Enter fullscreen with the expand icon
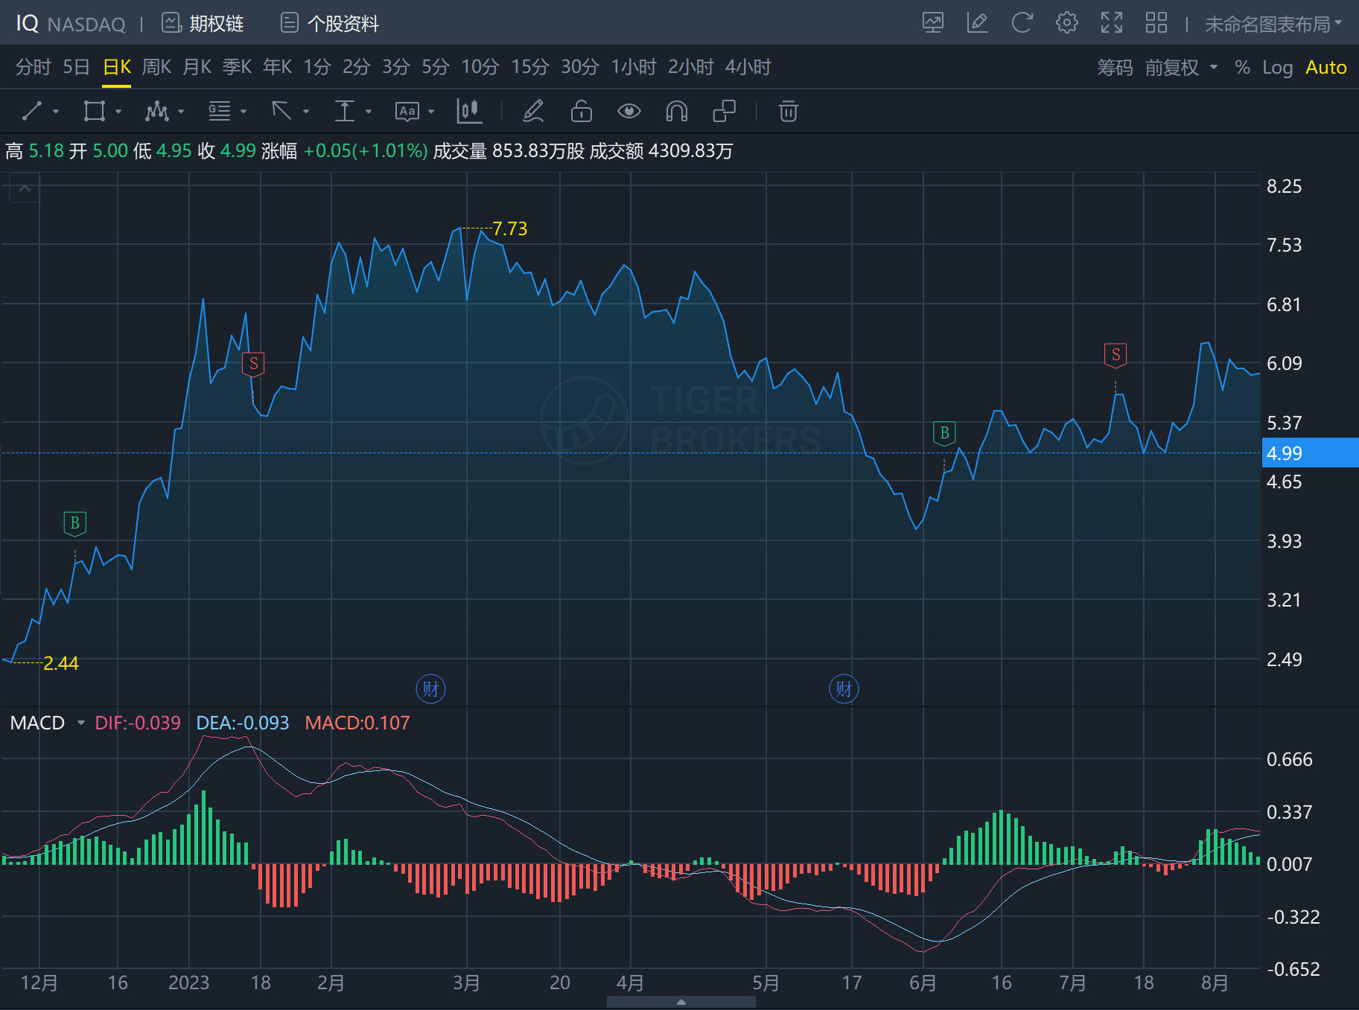Image resolution: width=1359 pixels, height=1010 pixels. pyautogui.click(x=1111, y=23)
